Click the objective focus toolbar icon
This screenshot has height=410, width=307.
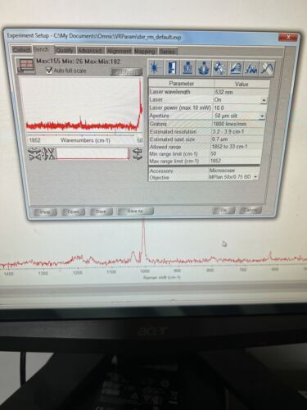(x=204, y=68)
